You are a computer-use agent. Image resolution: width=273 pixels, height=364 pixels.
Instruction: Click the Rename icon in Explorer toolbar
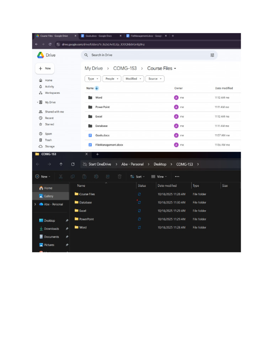tap(96, 177)
